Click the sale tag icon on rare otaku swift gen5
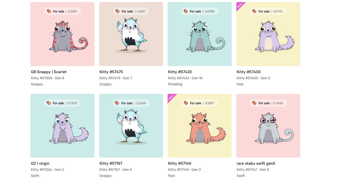 point(254,103)
